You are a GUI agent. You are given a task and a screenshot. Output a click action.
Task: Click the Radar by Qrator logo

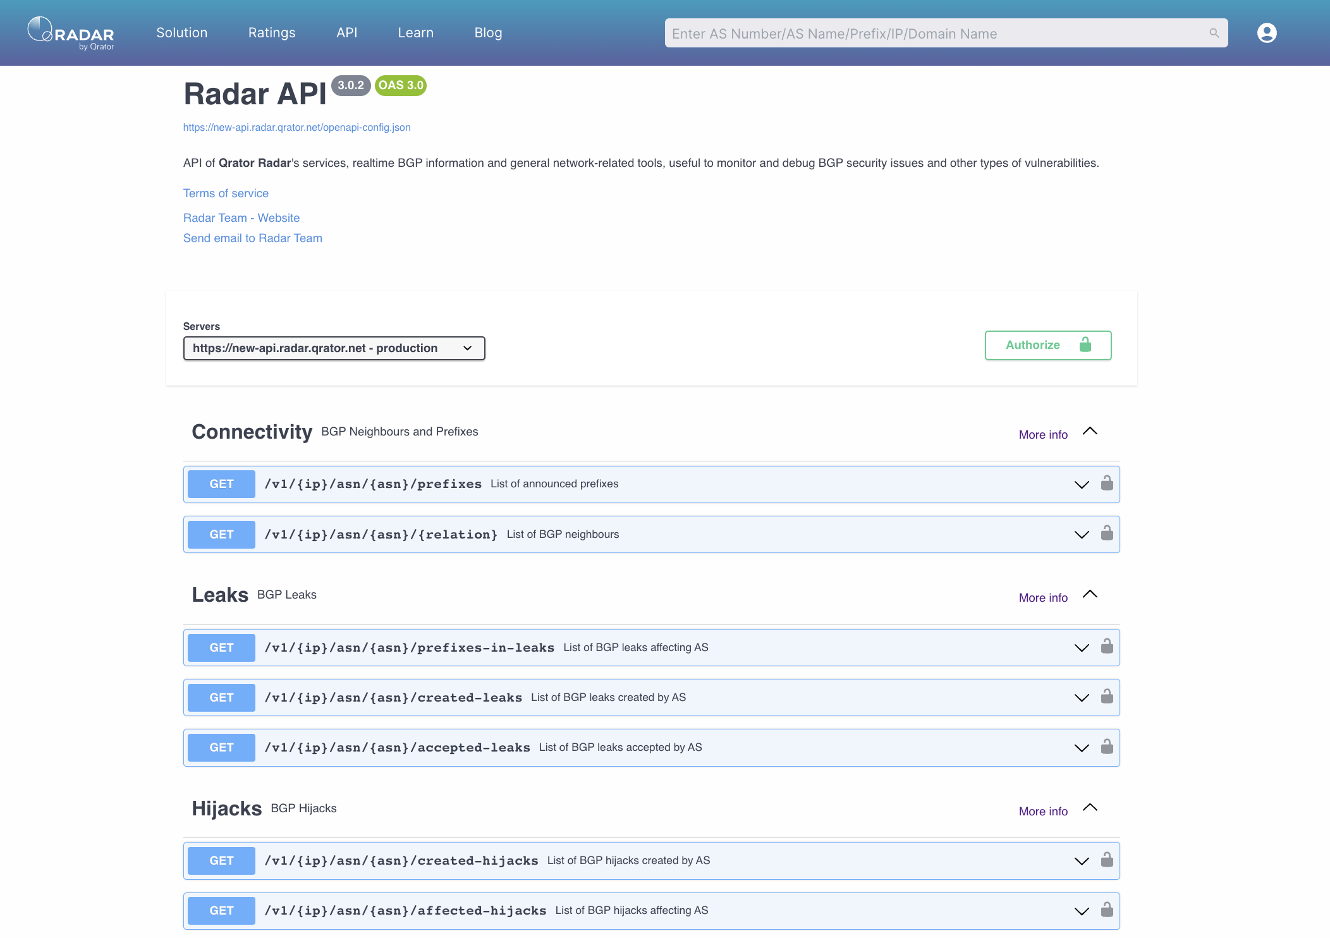click(x=71, y=33)
